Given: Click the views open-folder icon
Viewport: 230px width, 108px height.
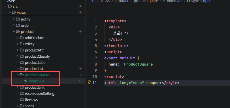Looking at the screenshot, I should tap(14, 13).
